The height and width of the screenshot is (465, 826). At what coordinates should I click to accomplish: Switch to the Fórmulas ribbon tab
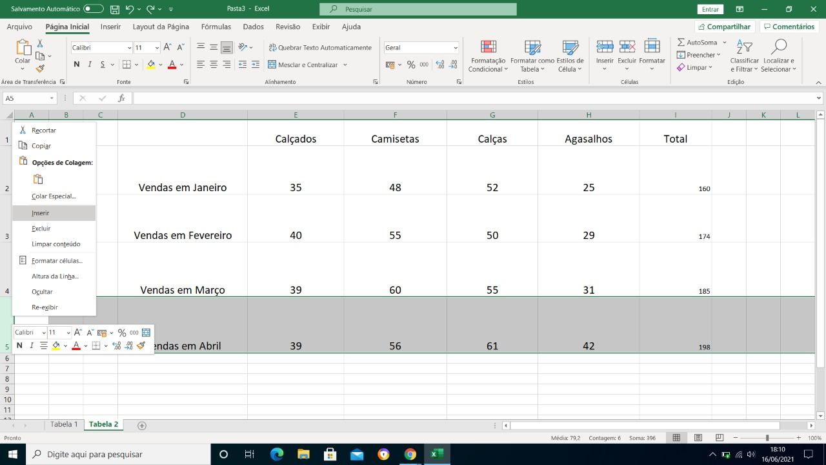click(216, 26)
